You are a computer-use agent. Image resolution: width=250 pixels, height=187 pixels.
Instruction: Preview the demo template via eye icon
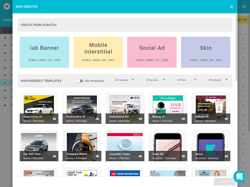[x=226, y=156]
